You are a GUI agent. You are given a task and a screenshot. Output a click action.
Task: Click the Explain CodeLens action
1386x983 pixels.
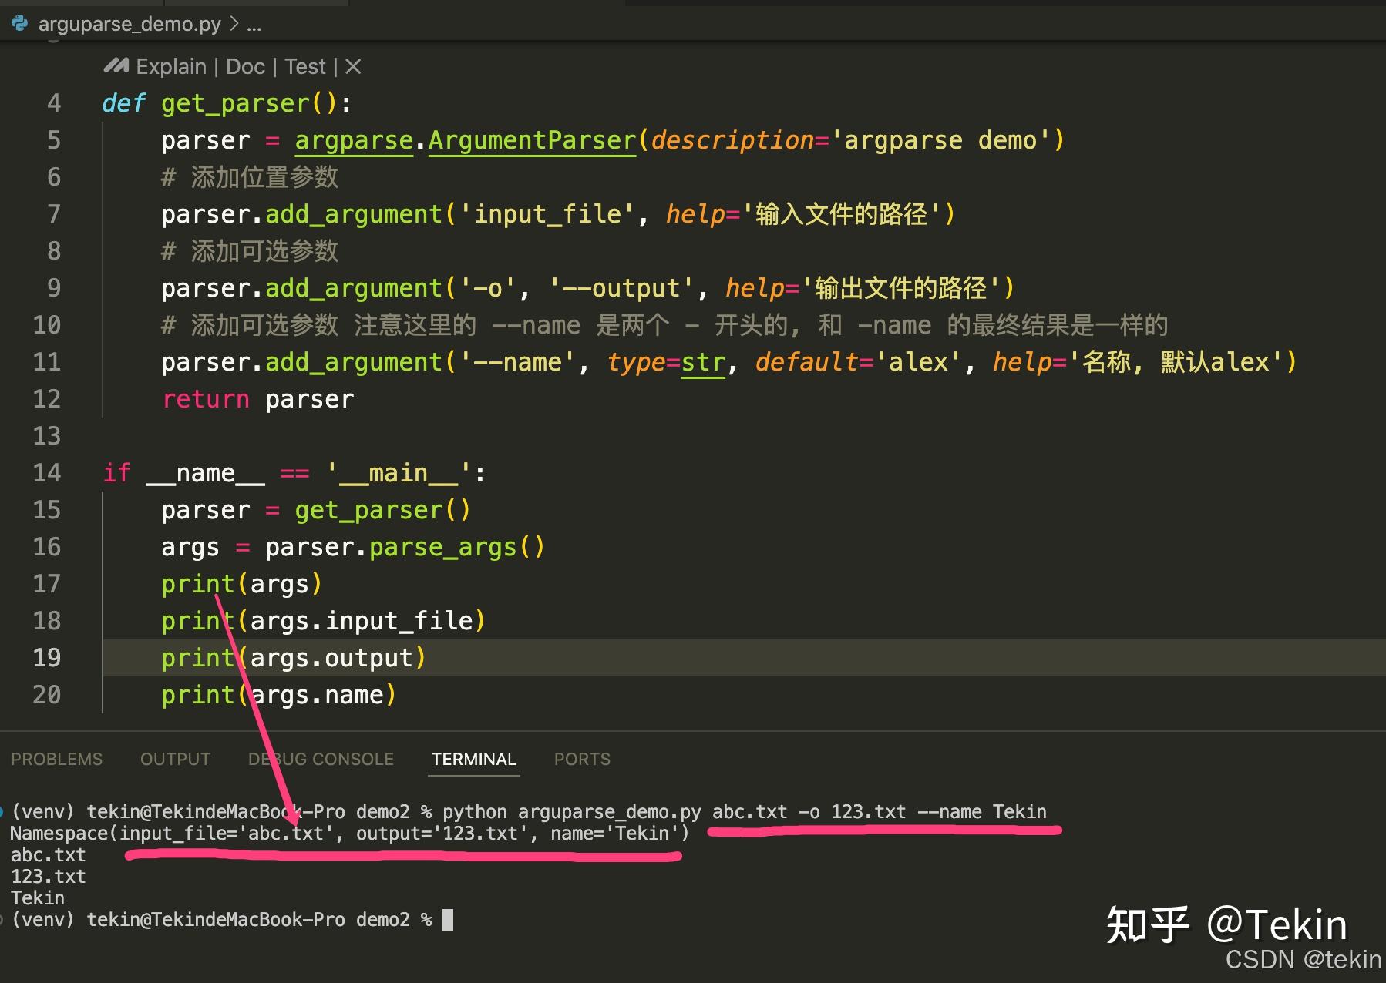(x=170, y=66)
